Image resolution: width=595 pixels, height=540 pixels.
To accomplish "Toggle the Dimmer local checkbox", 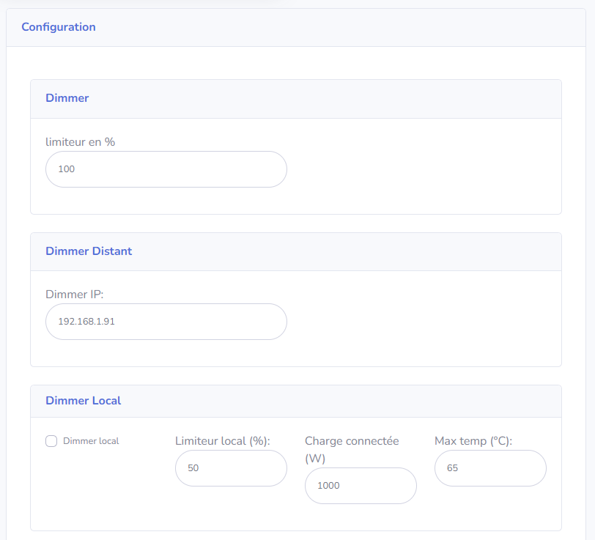I will point(51,441).
